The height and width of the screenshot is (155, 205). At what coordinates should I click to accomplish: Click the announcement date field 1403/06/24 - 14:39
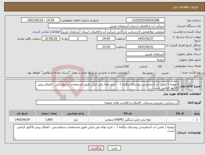(41, 20)
